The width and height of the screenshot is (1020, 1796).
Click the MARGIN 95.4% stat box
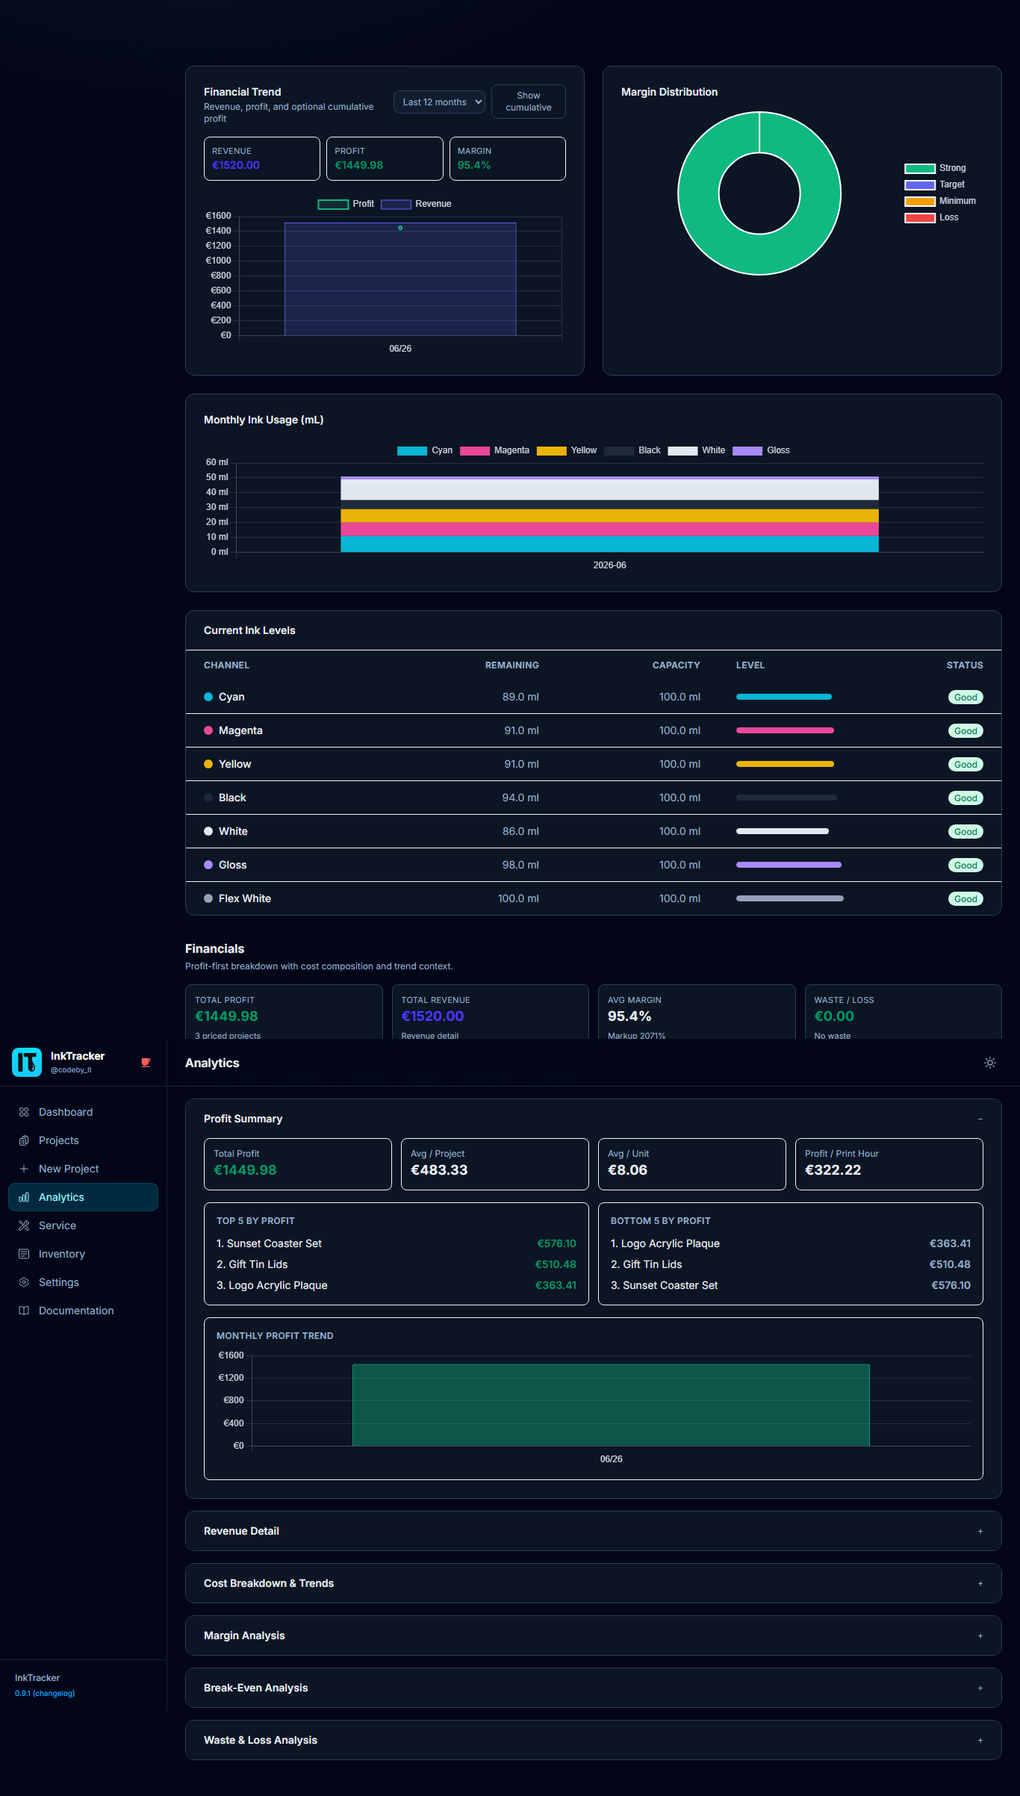point(507,158)
